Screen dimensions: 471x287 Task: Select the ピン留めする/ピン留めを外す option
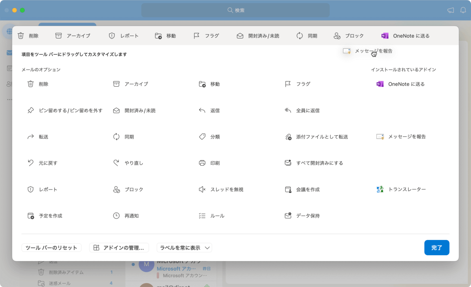[65, 111]
